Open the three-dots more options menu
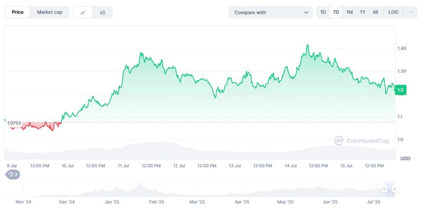Viewport: 421px width, 214px height. pos(411,12)
